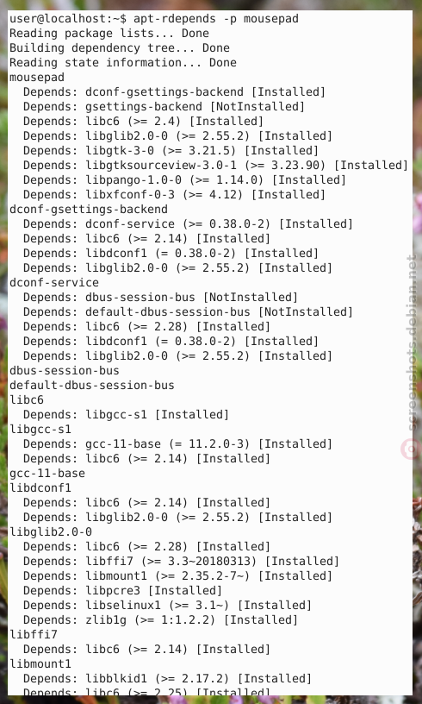Click the libselinux1 (>= 3.1~) dependency line
The image size is (422, 704).
[x=168, y=606]
